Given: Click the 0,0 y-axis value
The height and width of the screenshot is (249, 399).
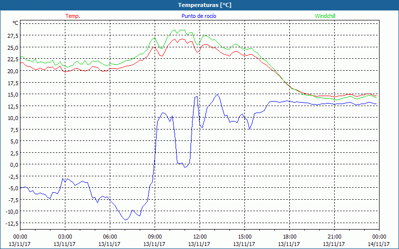Looking at the screenshot, I should pos(14,165).
